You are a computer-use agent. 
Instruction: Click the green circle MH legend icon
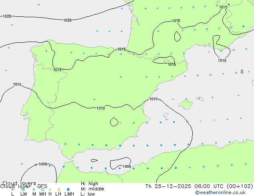click(x=42, y=189)
